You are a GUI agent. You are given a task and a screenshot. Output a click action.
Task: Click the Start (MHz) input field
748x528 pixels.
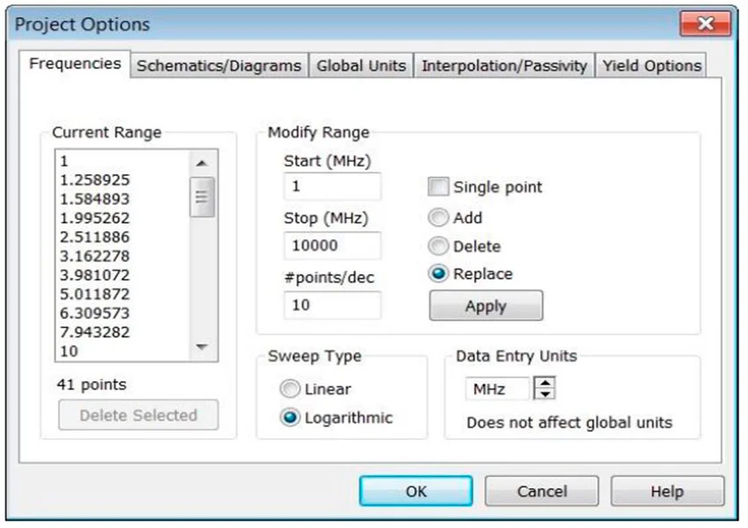pos(332,187)
